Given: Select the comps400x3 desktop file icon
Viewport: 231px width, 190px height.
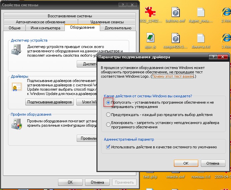Looking at the screenshot, I should coord(176,38).
